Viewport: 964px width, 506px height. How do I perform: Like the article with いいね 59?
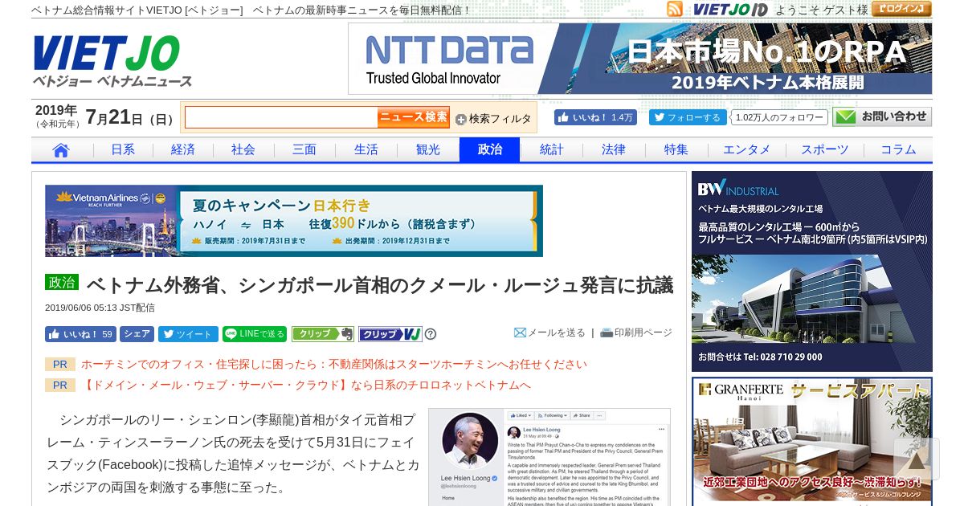tap(80, 334)
